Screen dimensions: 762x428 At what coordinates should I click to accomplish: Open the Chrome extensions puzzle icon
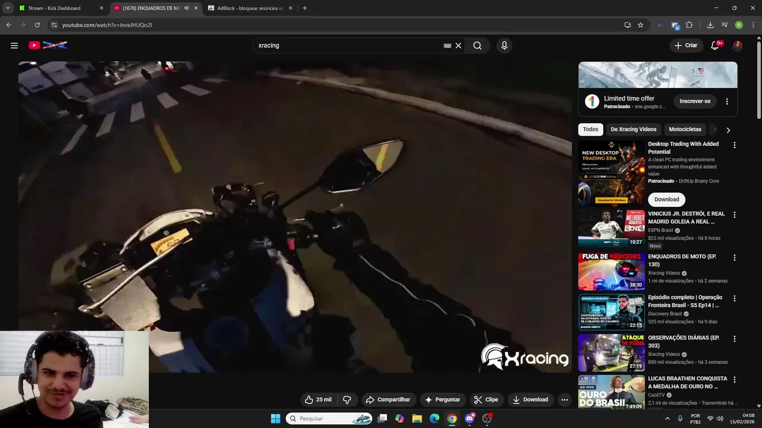click(x=689, y=25)
